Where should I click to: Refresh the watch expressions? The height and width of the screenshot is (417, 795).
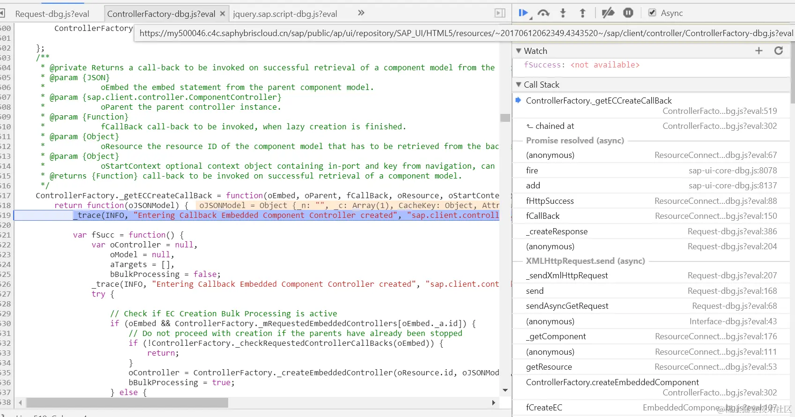point(779,51)
